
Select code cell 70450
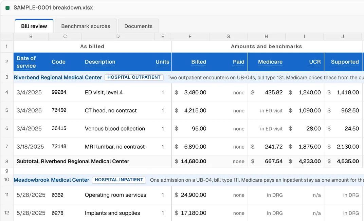(x=59, y=110)
